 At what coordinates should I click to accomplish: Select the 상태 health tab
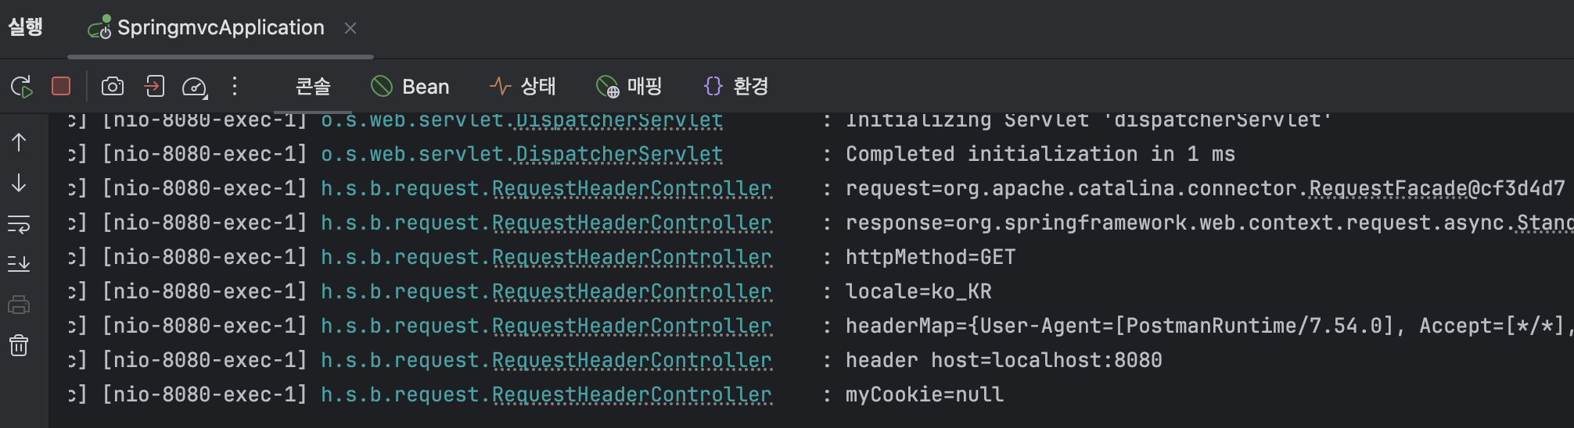[x=523, y=86]
